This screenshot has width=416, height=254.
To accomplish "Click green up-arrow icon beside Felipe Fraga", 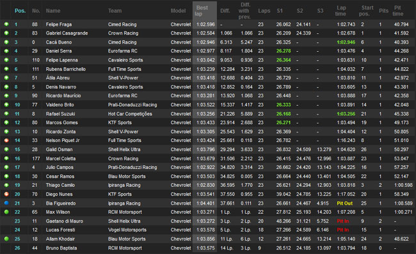I will pos(6,24).
